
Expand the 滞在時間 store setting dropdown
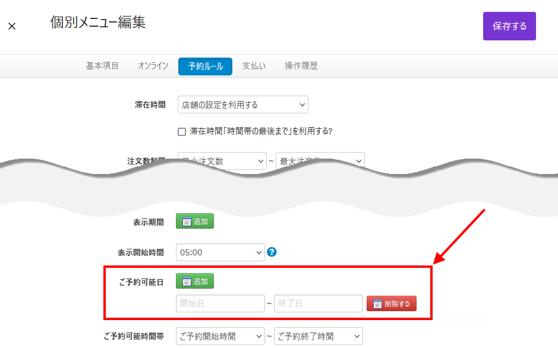pyautogui.click(x=242, y=105)
